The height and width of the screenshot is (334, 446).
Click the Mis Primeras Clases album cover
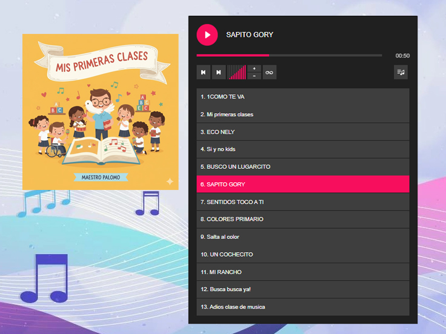pyautogui.click(x=101, y=111)
